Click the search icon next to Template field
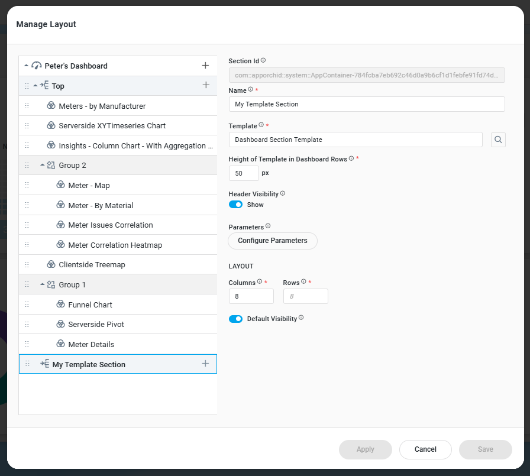The width and height of the screenshot is (530, 476). point(498,140)
